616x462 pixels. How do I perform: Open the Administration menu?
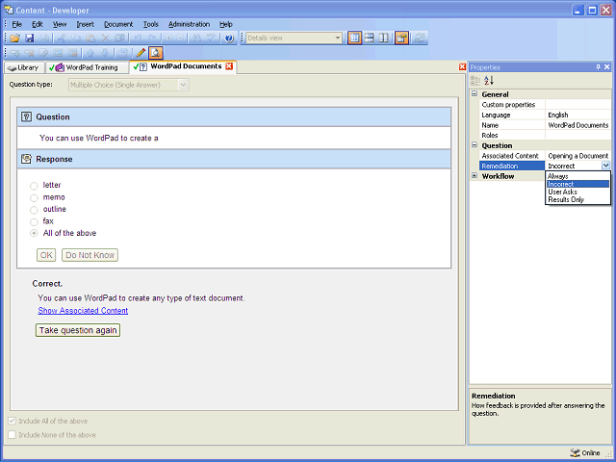point(189,24)
